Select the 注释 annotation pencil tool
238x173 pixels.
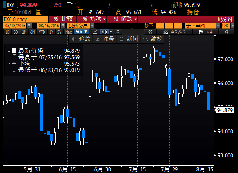coord(105,39)
